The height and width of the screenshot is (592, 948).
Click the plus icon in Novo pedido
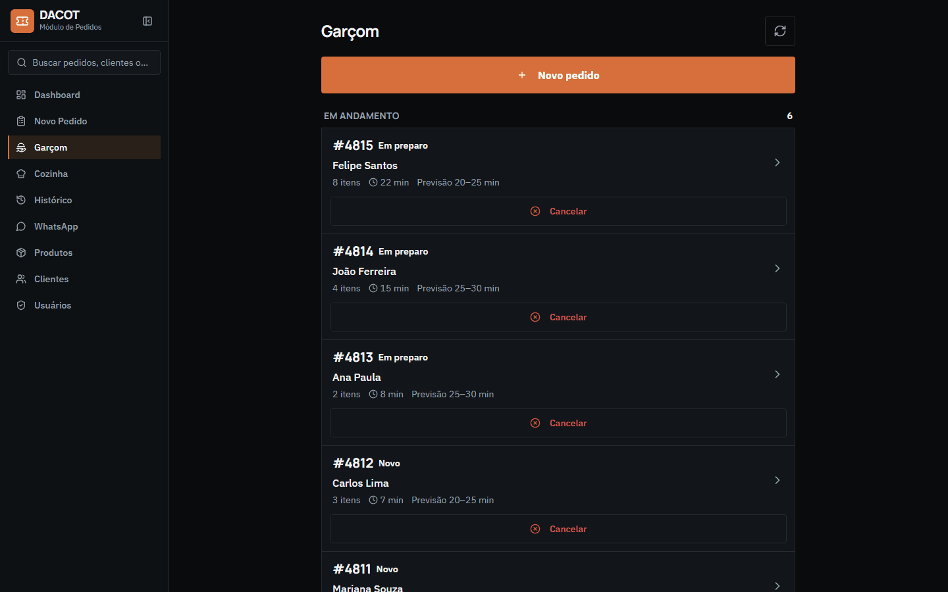click(x=522, y=75)
